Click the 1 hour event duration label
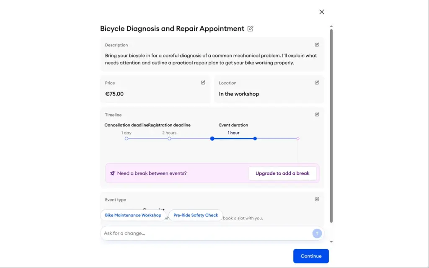 233,133
